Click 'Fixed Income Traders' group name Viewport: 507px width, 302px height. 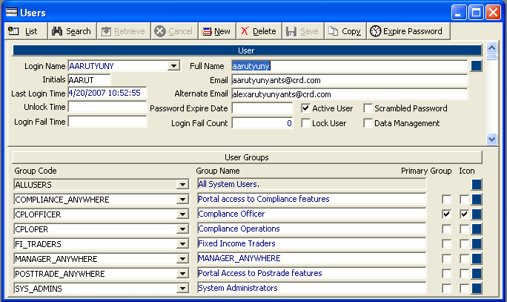pos(236,243)
